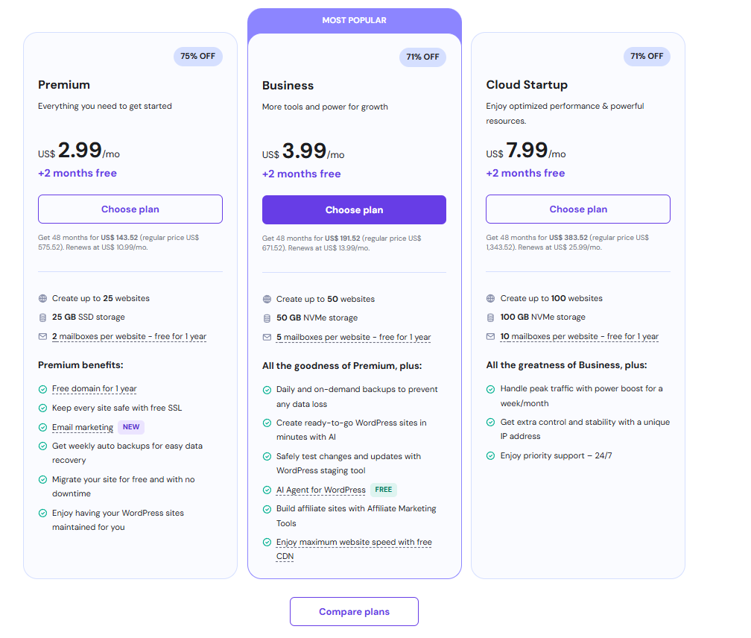751x638 pixels.
Task: Open the AI Agent for WordPress link
Action: (x=320, y=490)
